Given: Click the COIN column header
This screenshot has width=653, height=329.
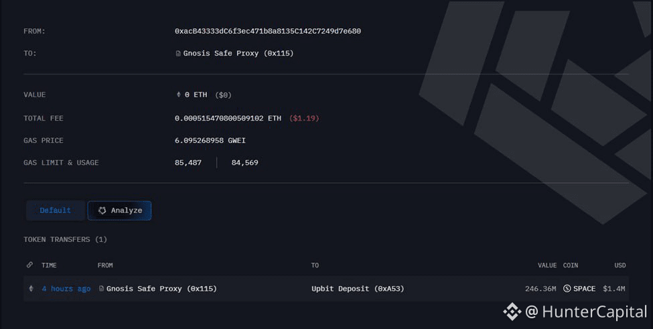Looking at the screenshot, I should [x=571, y=265].
